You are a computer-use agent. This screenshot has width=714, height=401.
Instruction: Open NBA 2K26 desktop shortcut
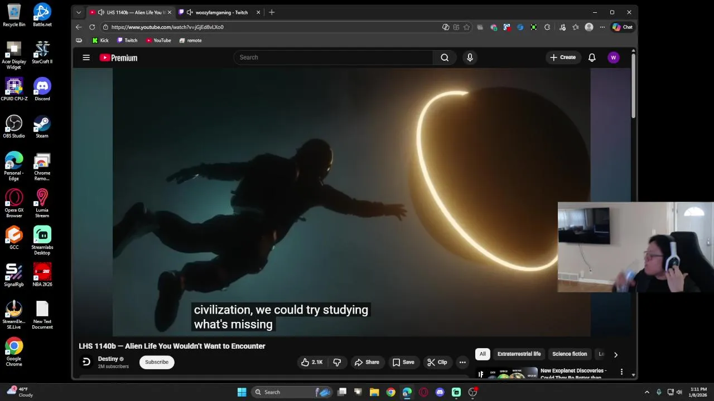[x=42, y=275]
